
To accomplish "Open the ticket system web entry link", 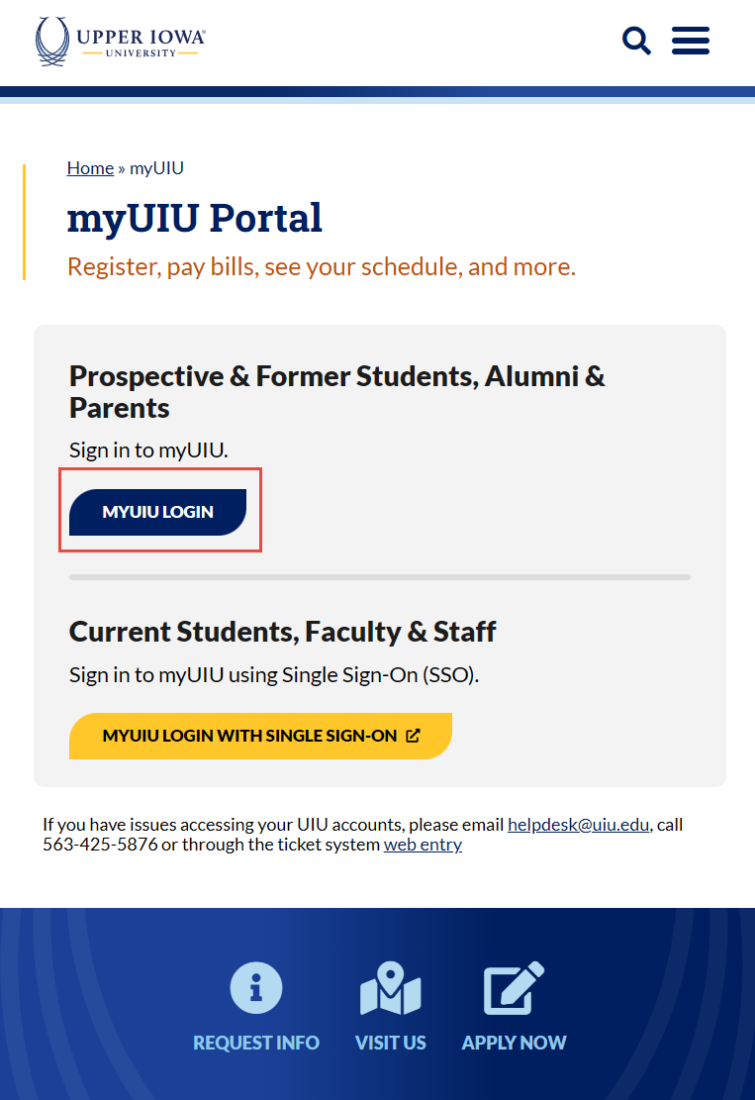I will tap(423, 845).
